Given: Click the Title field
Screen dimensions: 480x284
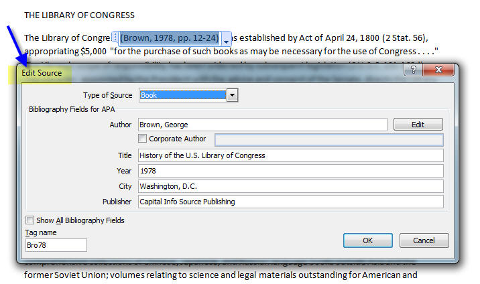Looking at the screenshot, I should click(290, 155).
